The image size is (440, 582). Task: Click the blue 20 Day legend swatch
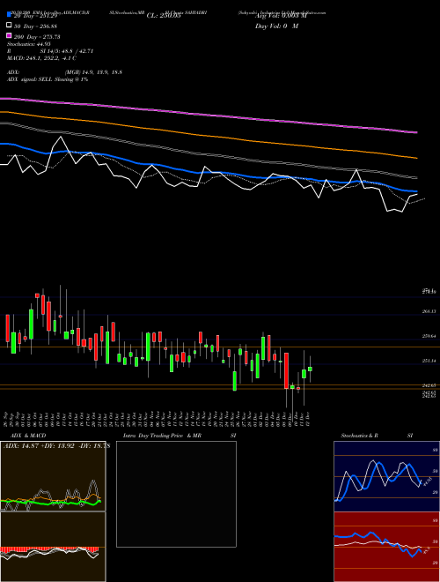point(10,15)
